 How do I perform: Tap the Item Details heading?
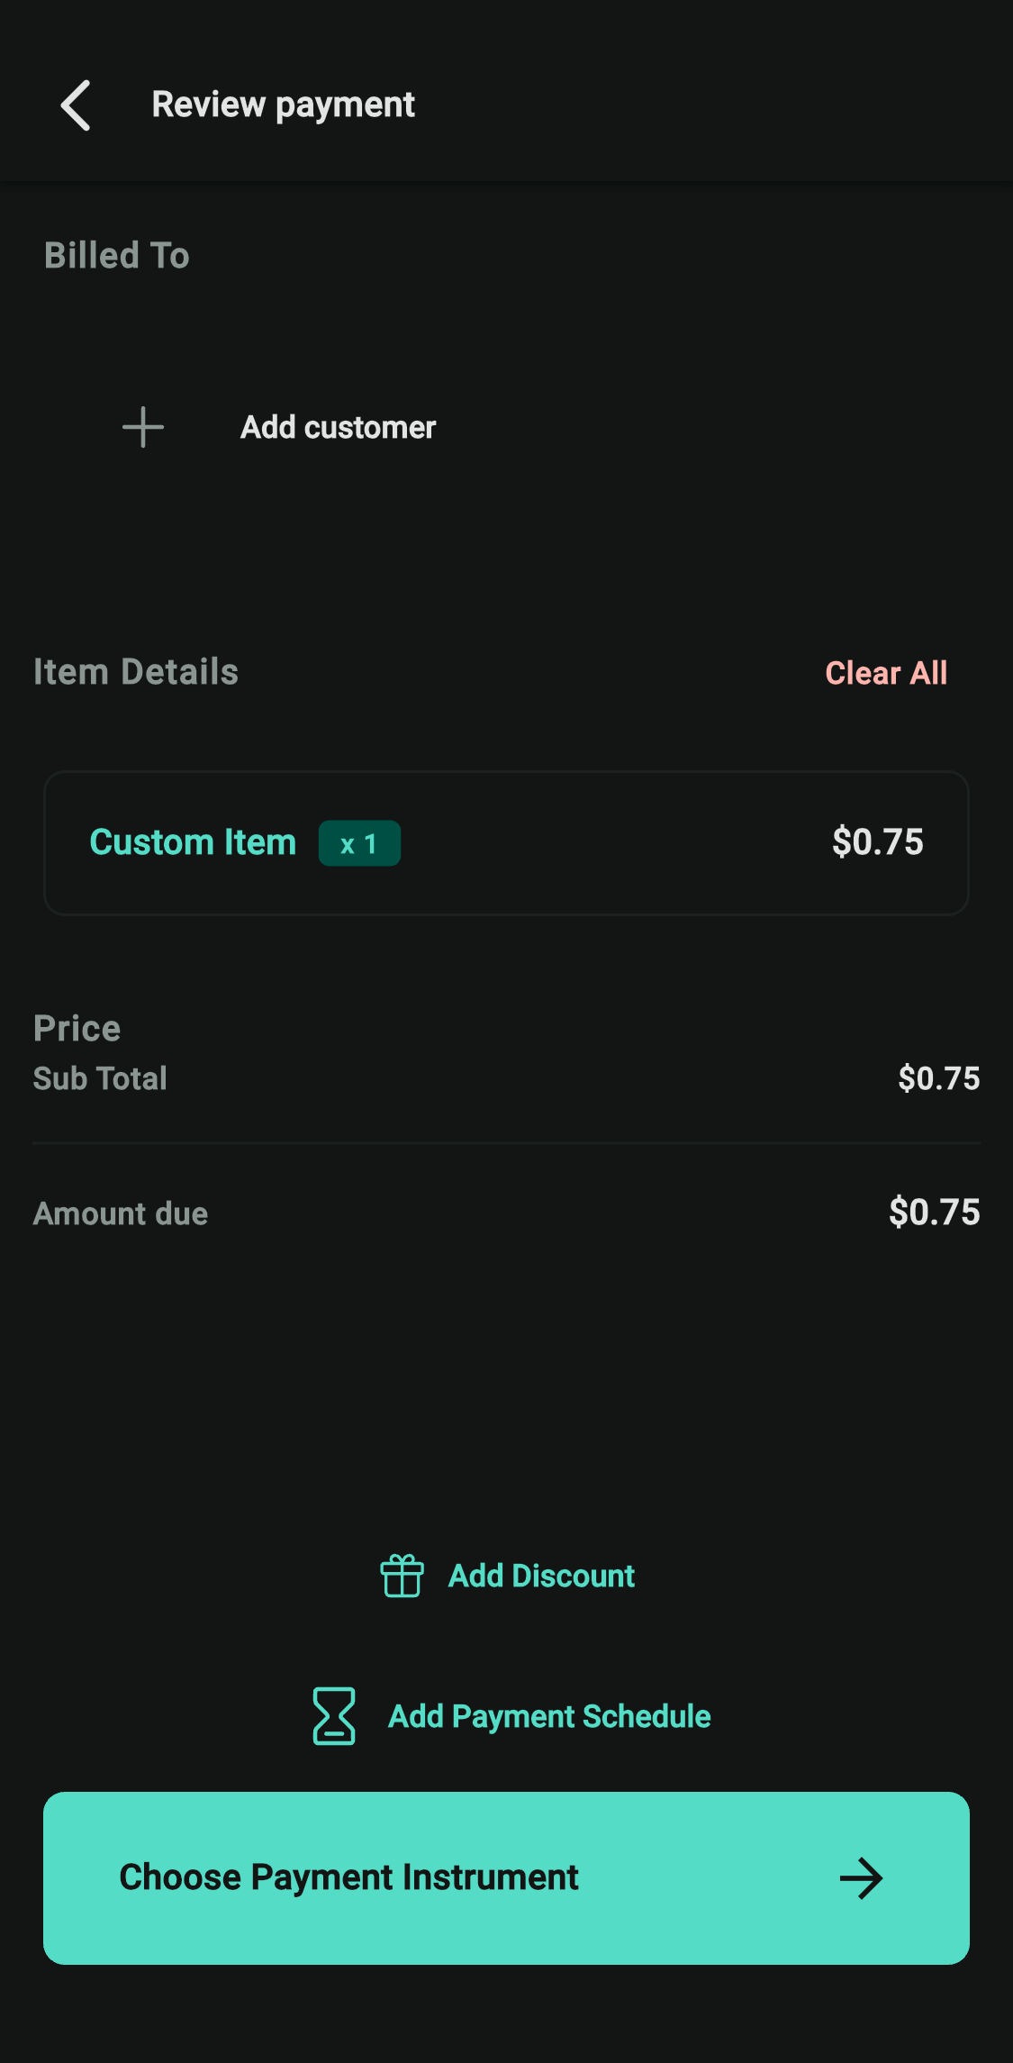136,672
